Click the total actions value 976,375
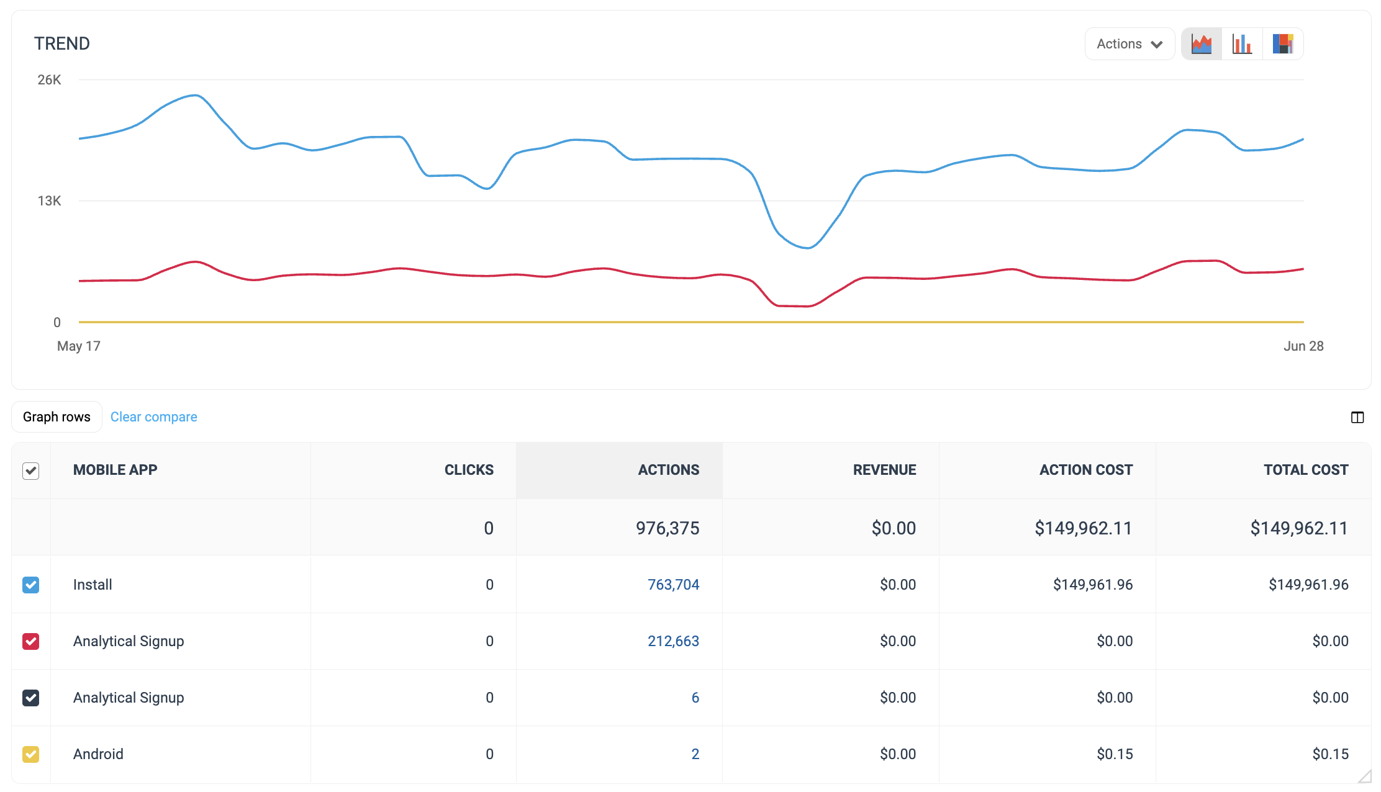Image resolution: width=1381 pixels, height=792 pixels. coord(668,528)
